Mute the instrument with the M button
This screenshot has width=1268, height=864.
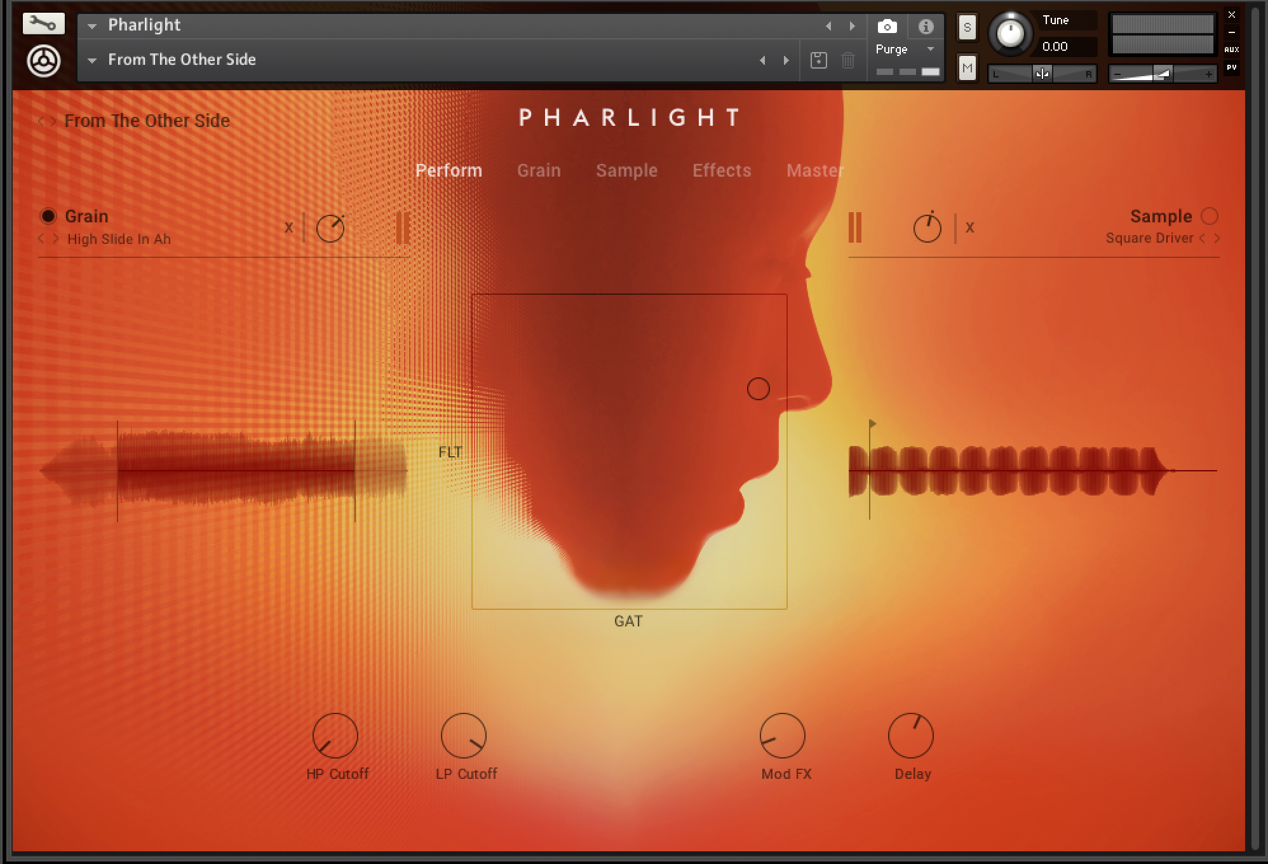pyautogui.click(x=966, y=67)
